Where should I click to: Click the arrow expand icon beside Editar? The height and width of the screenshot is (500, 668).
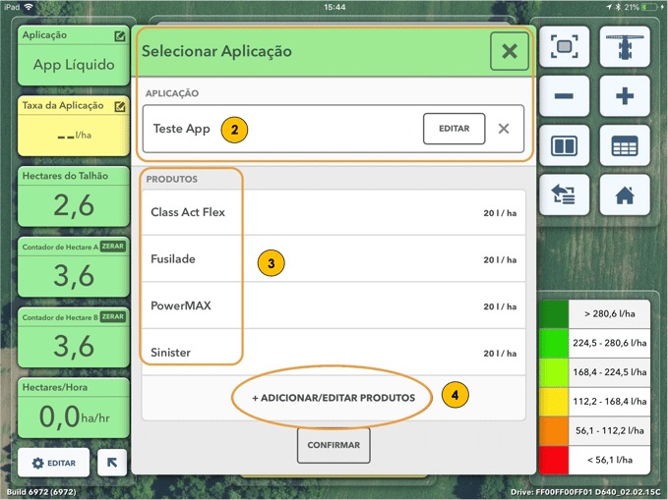click(x=112, y=462)
